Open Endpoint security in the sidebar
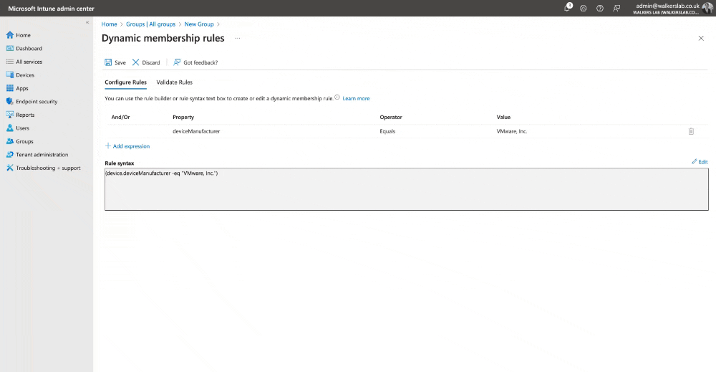Screen dimensions: 716x372 click(36, 102)
